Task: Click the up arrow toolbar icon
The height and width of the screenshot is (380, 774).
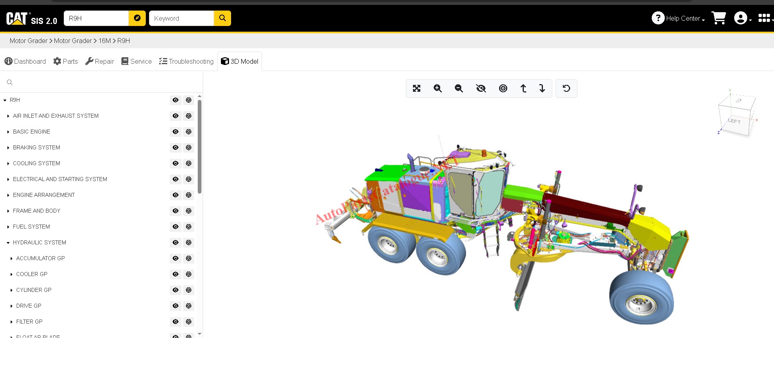Action: 523,89
